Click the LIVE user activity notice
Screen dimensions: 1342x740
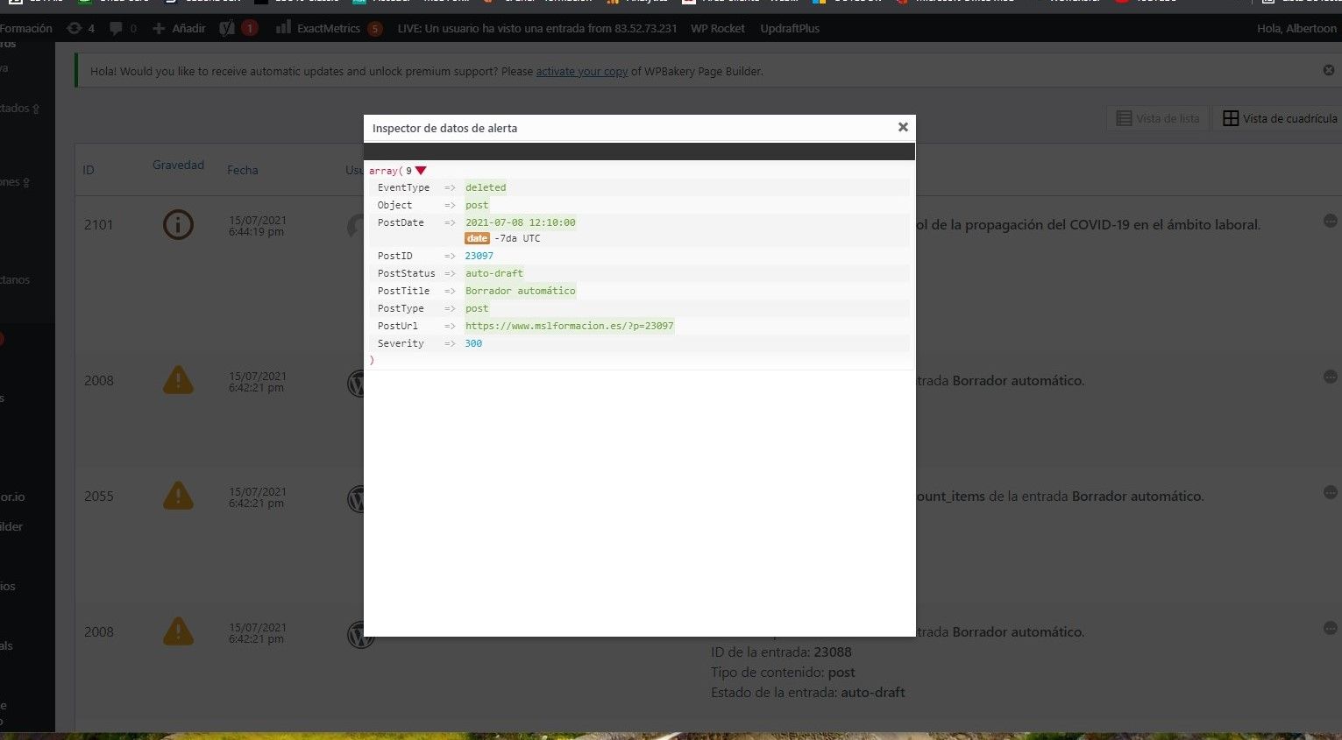coord(536,28)
